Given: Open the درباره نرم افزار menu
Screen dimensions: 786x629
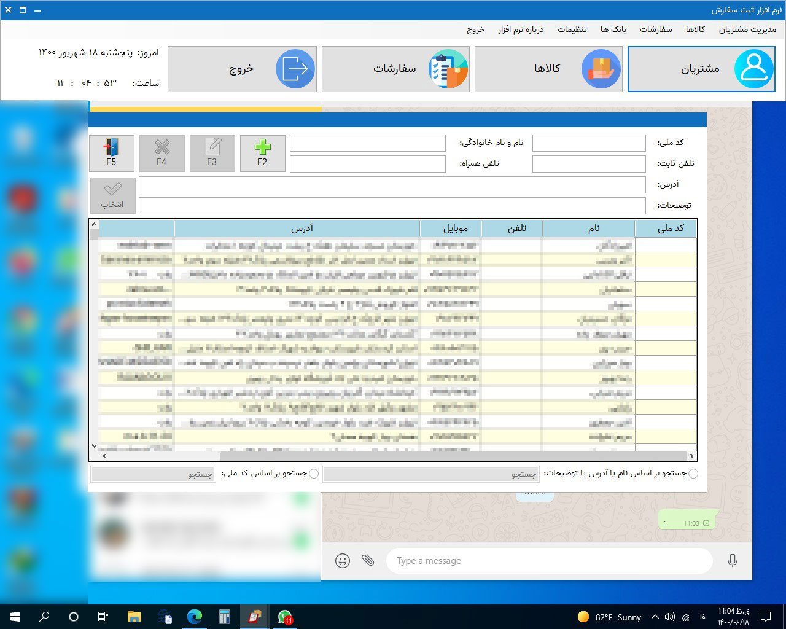Looking at the screenshot, I should pyautogui.click(x=521, y=29).
